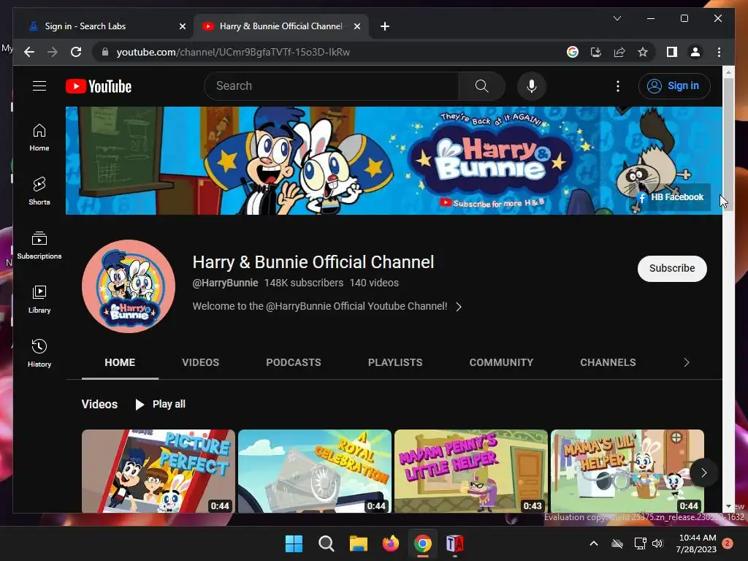Image resolution: width=748 pixels, height=561 pixels.
Task: Open Madam Penny's Little Helper thumbnail
Action: pos(471,471)
